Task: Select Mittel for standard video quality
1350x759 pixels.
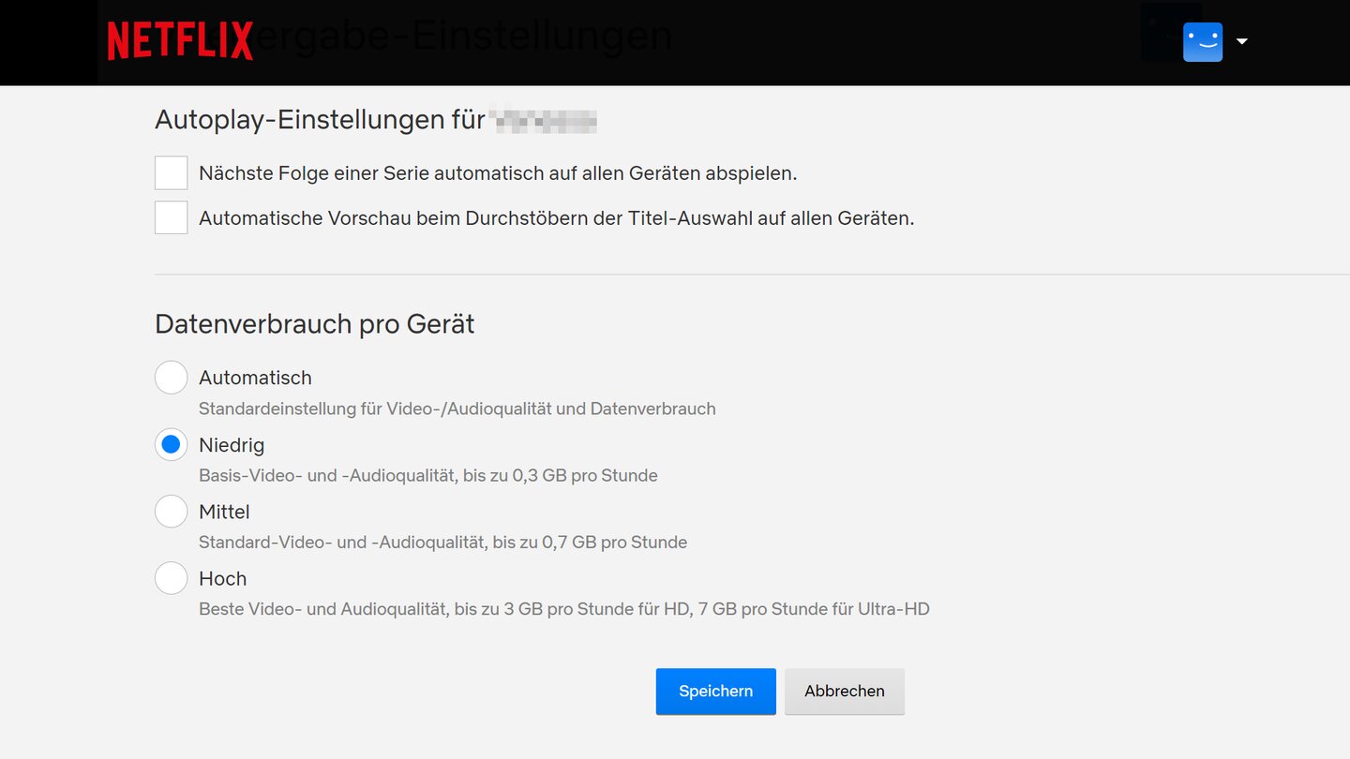Action: 171,512
